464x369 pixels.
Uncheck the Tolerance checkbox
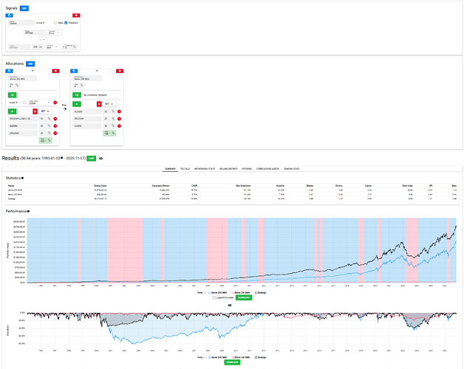(66, 23)
